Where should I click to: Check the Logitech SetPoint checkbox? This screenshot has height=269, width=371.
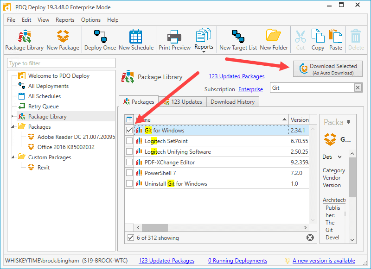click(x=129, y=141)
